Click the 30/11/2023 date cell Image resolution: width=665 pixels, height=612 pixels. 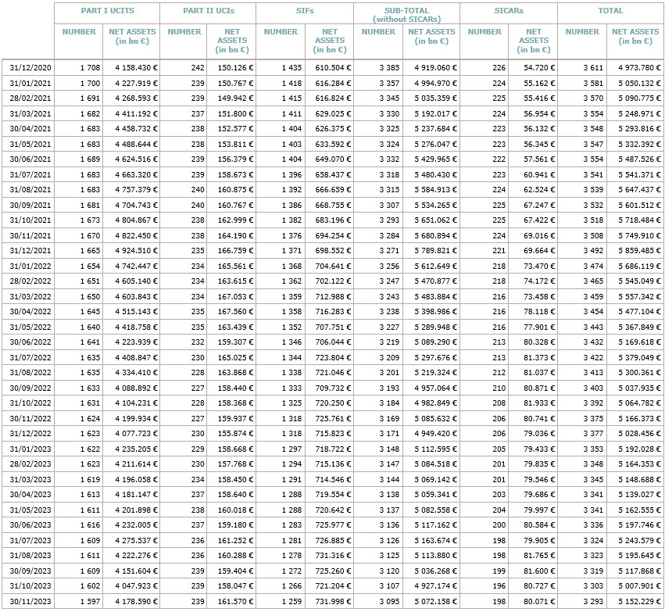pos(28,602)
